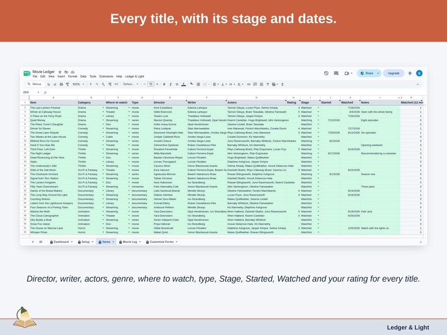Toggle strikethrough formatting
Image resolution: width=447 pixels, height=335 pixels.
tap(177, 84)
